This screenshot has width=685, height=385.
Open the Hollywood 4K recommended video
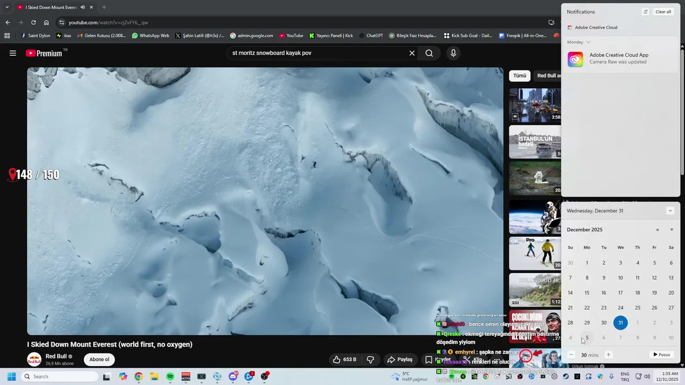pos(535,290)
